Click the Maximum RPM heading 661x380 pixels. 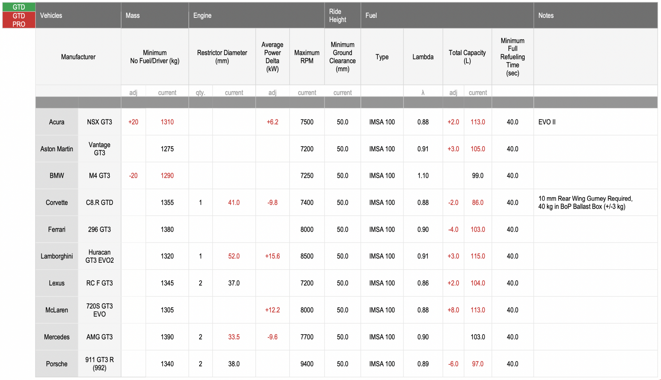point(307,57)
